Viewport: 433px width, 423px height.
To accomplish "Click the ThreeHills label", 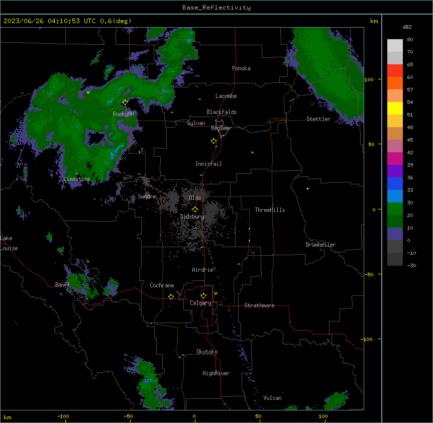I will pos(270,210).
